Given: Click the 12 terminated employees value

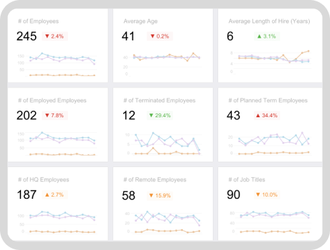Looking at the screenshot, I should [129, 115].
